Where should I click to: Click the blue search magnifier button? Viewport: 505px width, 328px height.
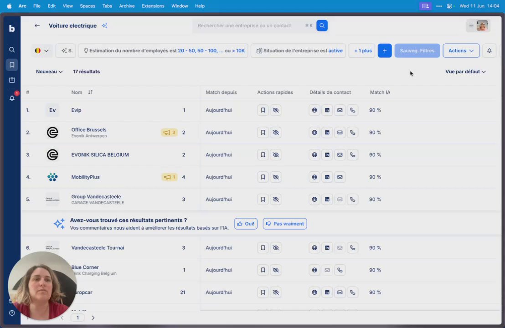click(x=322, y=26)
